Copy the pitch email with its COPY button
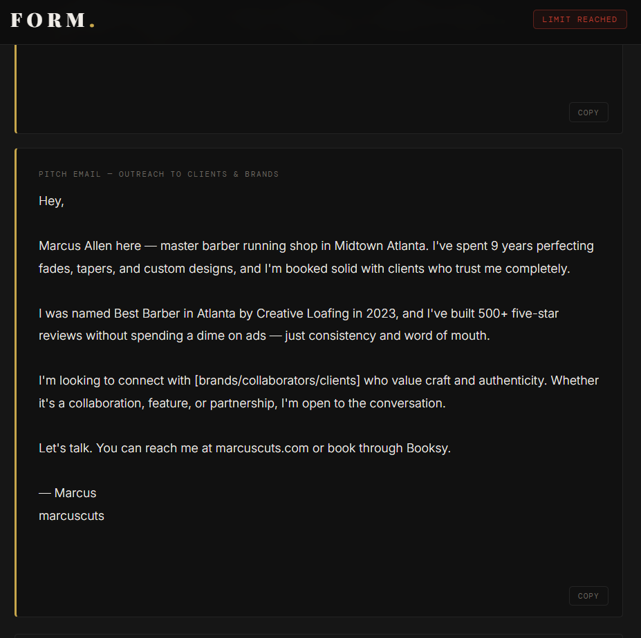The height and width of the screenshot is (638, 641). tap(588, 595)
